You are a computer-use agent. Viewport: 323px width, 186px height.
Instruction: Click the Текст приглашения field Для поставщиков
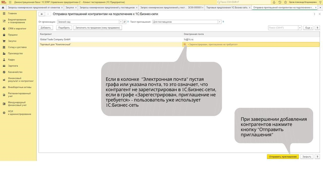pyautogui.click(x=185, y=22)
